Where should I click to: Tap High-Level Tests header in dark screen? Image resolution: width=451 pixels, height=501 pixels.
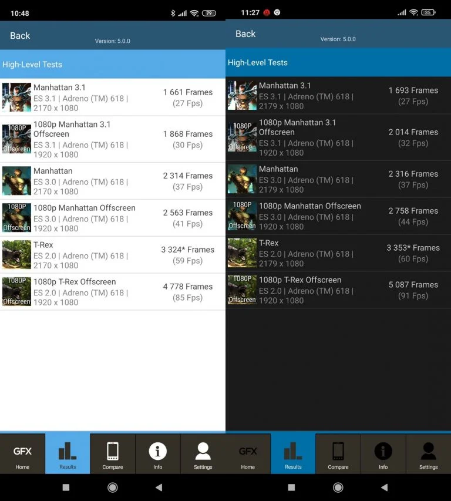338,62
